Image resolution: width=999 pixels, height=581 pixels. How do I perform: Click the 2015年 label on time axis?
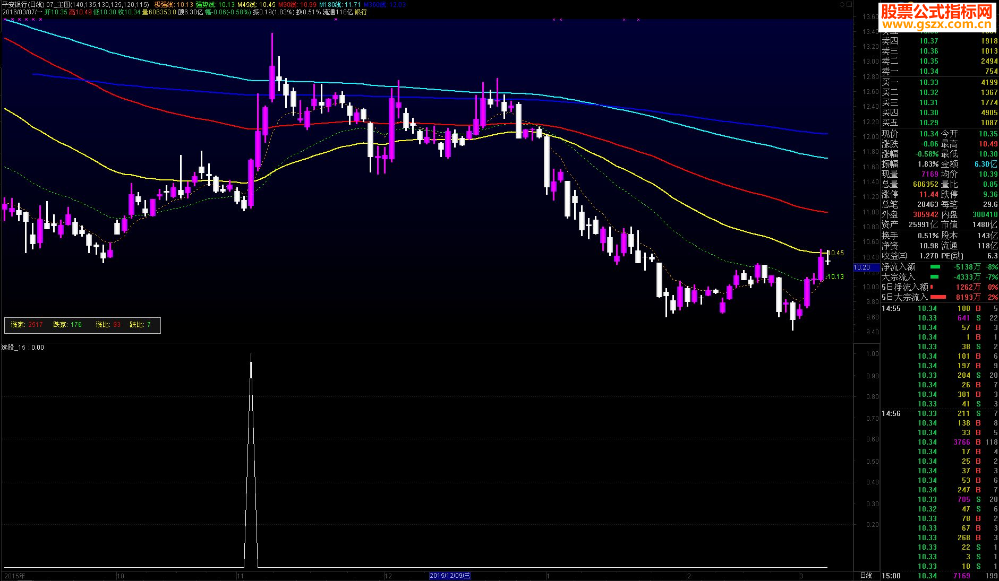click(14, 576)
